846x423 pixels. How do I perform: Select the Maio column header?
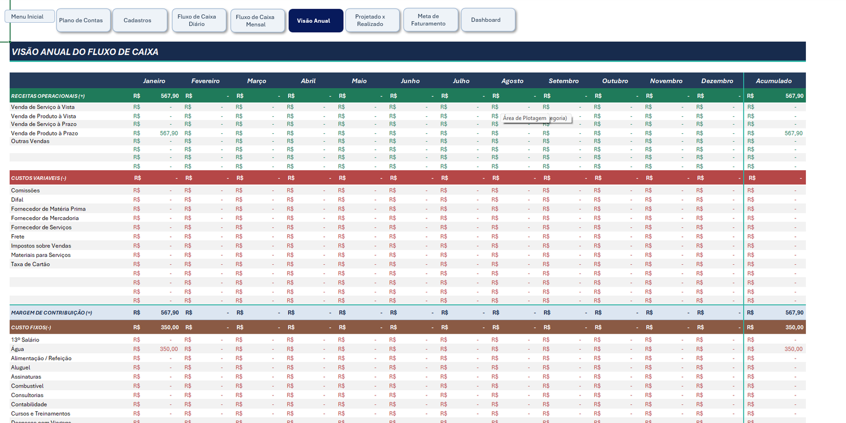(x=359, y=81)
